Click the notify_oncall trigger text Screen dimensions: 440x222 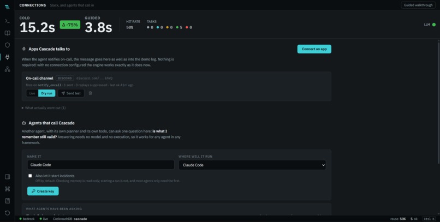tap(49, 85)
